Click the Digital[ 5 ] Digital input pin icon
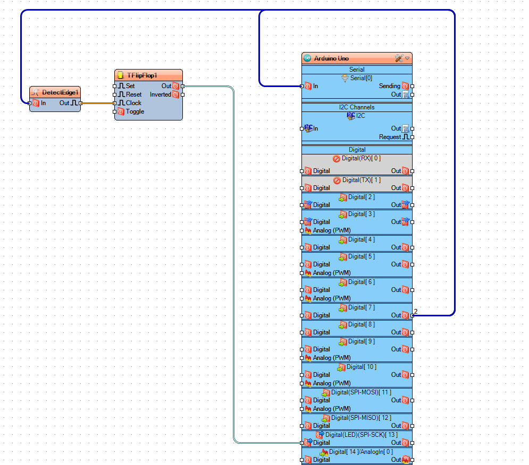Screen dimensions: 529x465 coord(308,264)
